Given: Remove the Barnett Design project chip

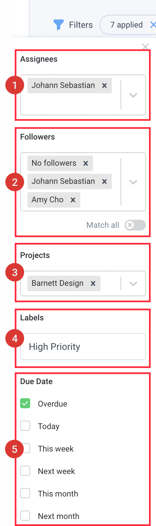Looking at the screenshot, I should tap(93, 283).
